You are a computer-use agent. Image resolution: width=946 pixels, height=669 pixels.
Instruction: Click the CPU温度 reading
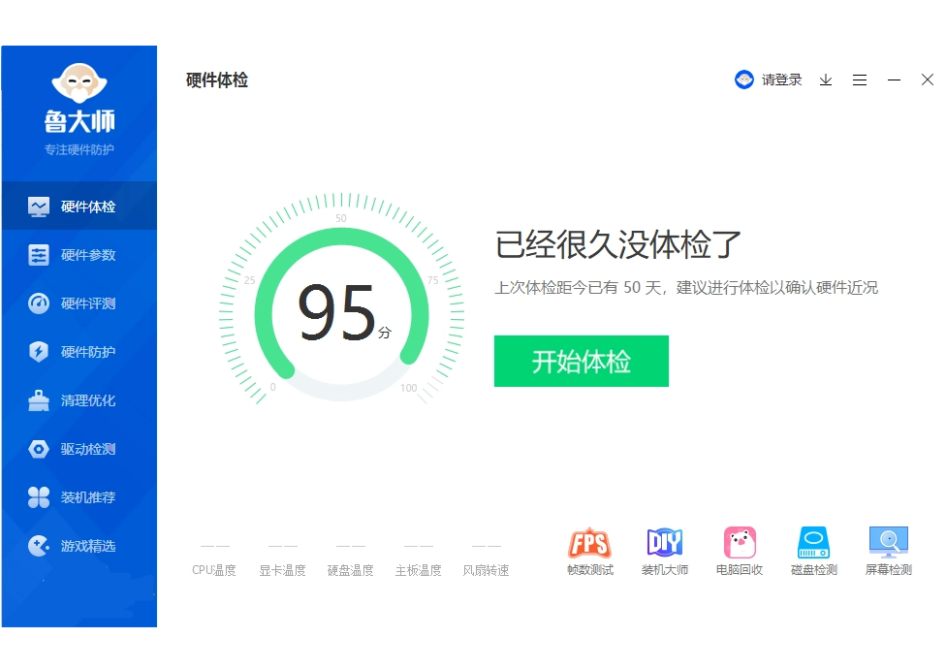(x=214, y=559)
